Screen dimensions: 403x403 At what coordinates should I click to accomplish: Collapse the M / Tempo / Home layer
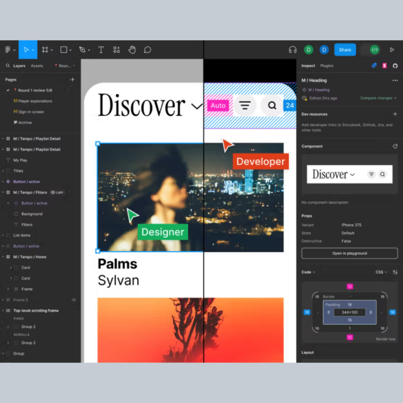click(3, 257)
